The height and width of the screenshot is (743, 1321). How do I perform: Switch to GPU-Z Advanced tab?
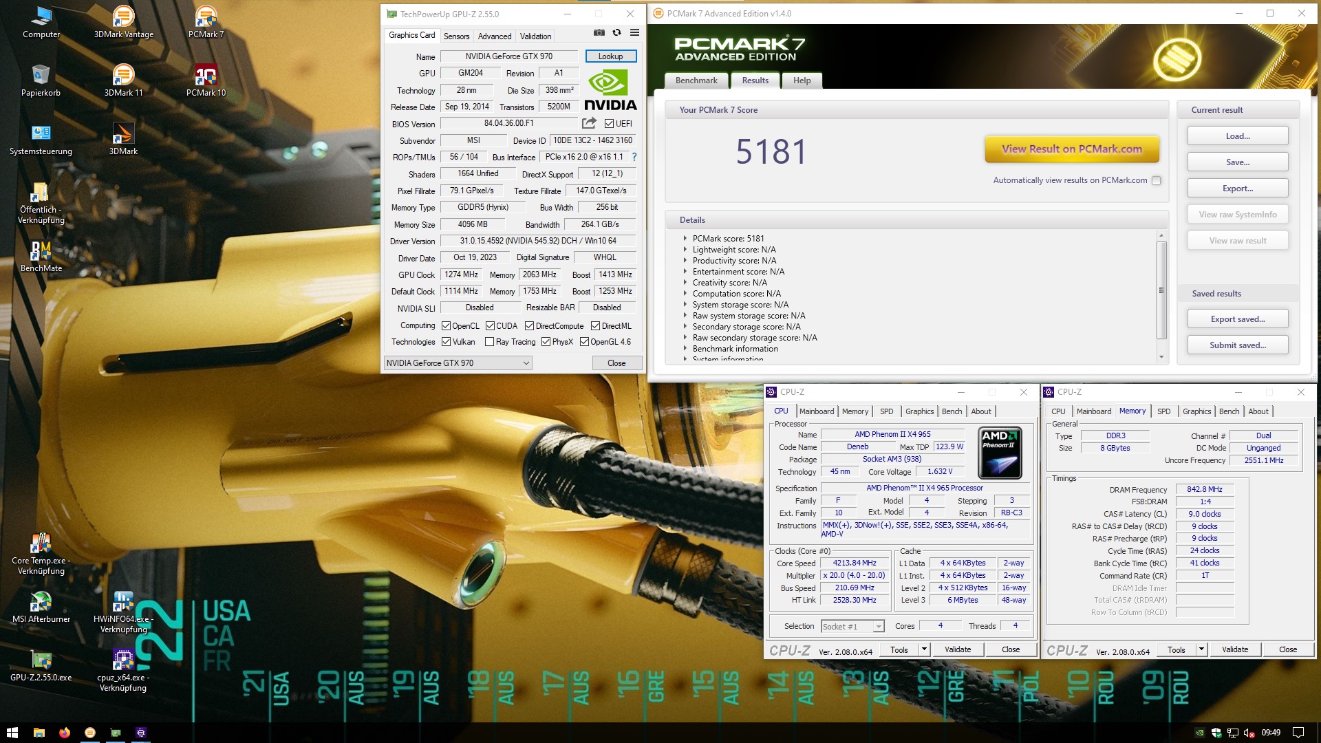point(495,36)
